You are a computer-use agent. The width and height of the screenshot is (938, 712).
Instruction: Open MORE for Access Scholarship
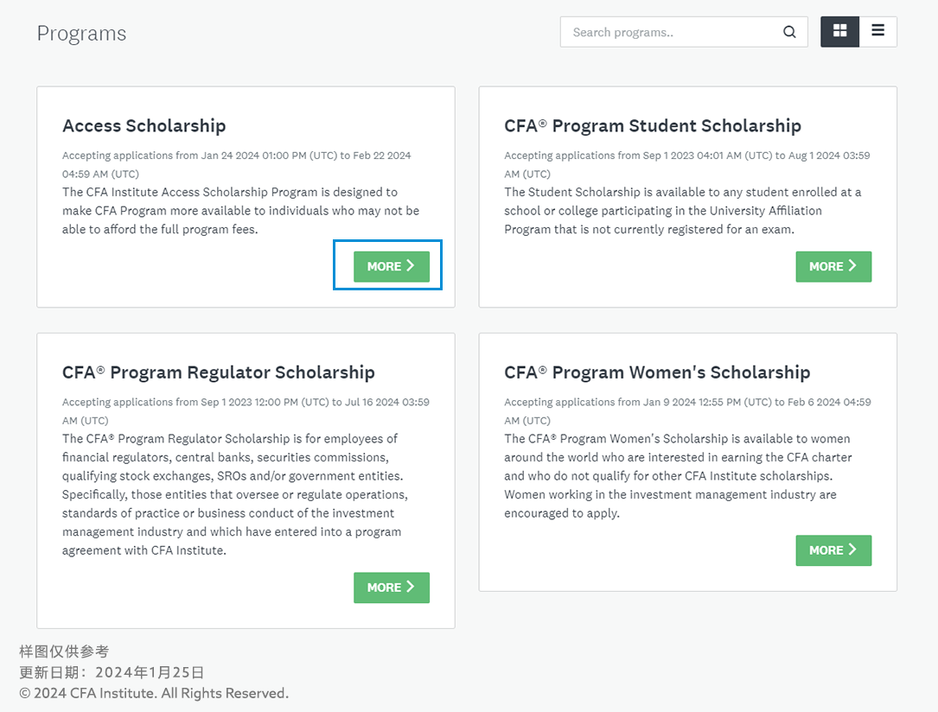click(392, 267)
